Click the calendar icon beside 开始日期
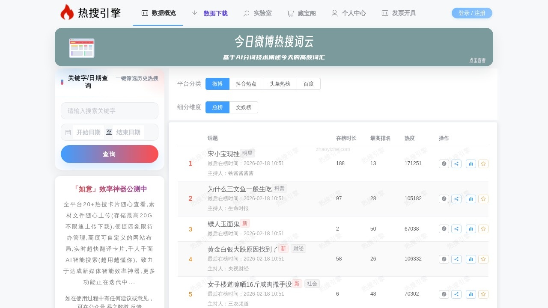Image resolution: width=548 pixels, height=308 pixels. coord(68,132)
